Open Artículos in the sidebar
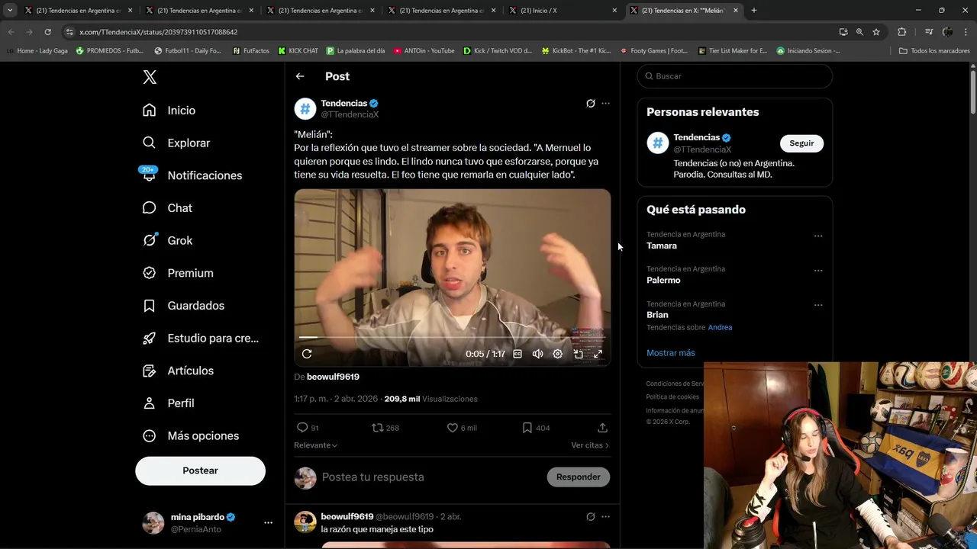The width and height of the screenshot is (977, 549). (x=177, y=371)
